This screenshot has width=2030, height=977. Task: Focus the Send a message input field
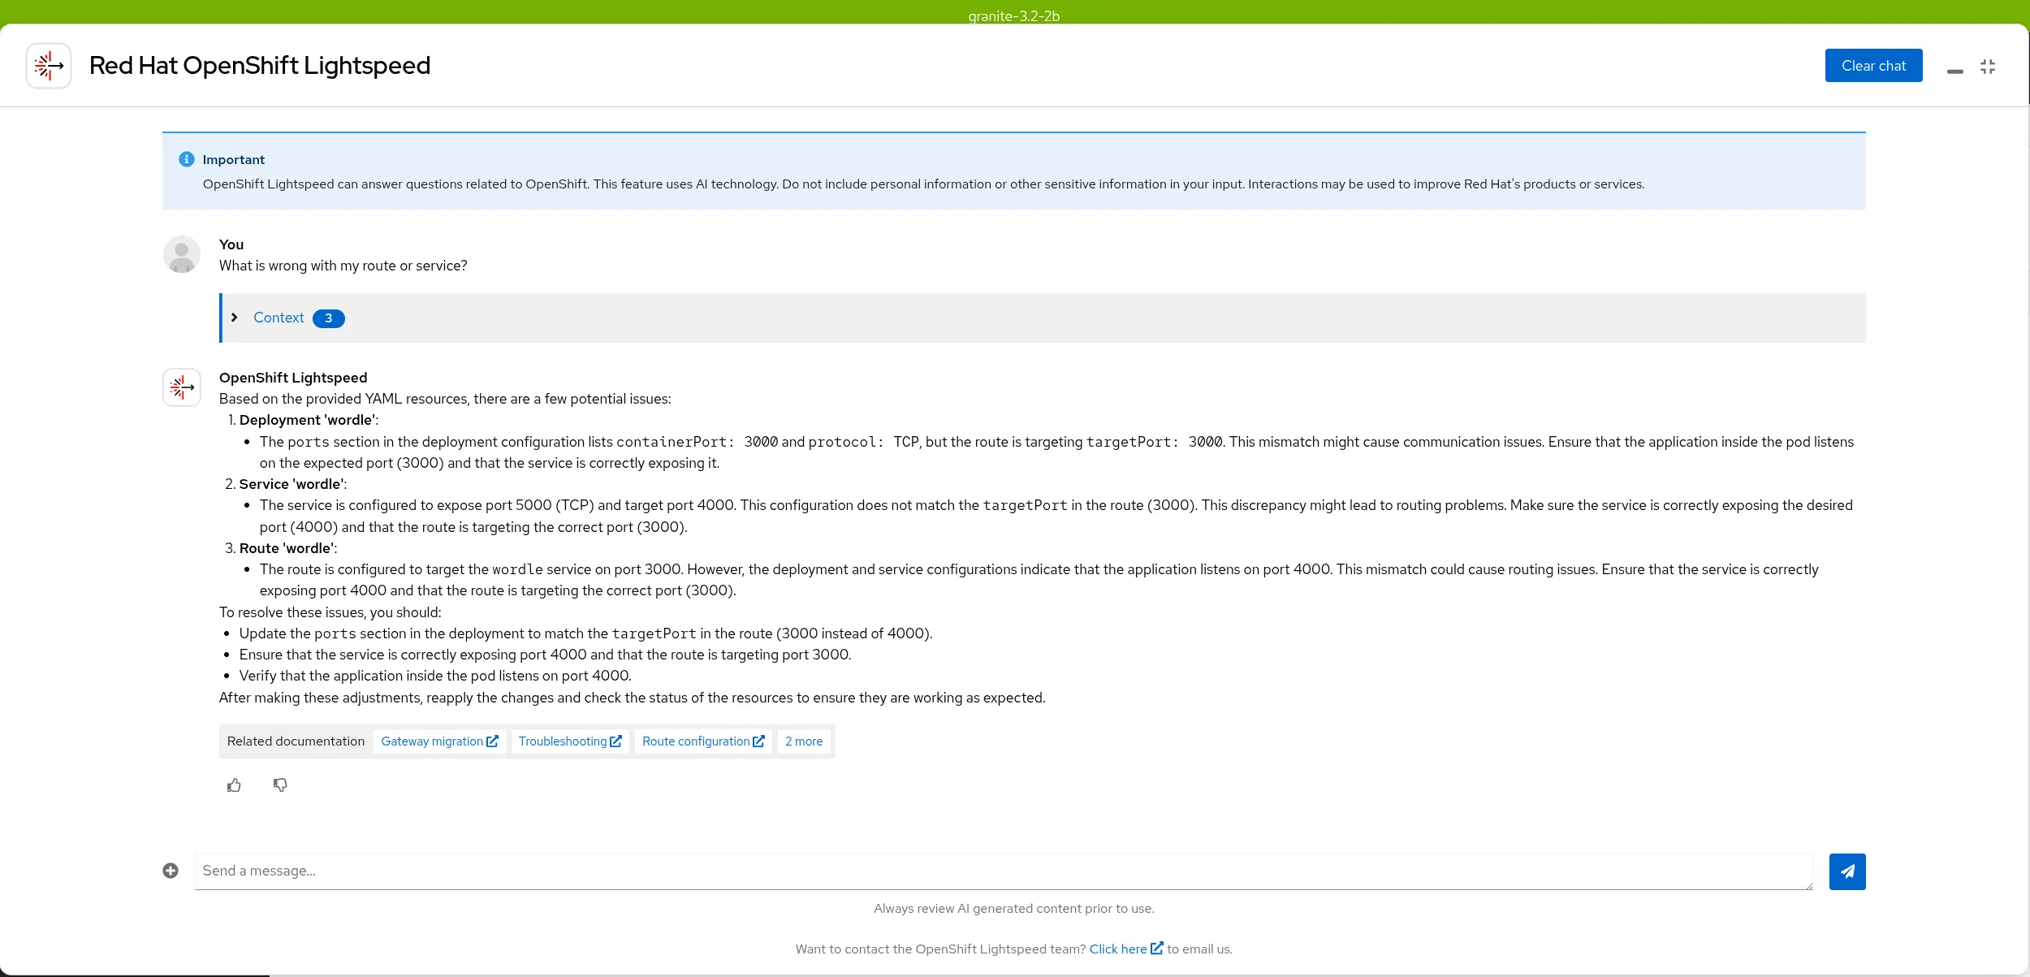point(1004,871)
